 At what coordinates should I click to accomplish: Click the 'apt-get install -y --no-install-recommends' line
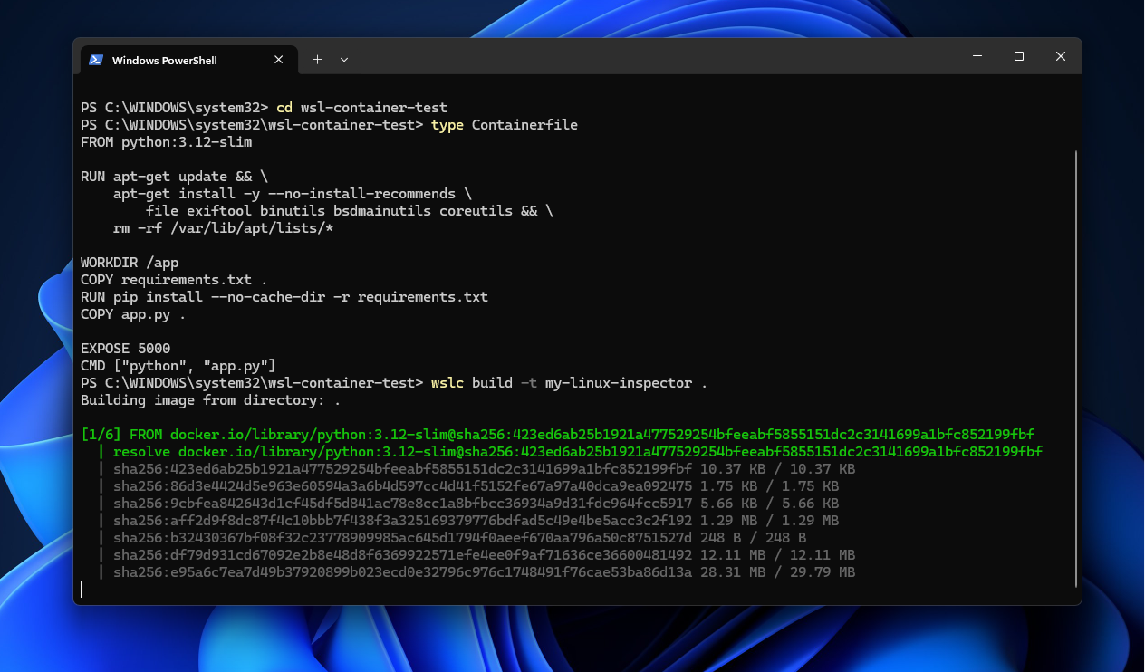point(293,194)
